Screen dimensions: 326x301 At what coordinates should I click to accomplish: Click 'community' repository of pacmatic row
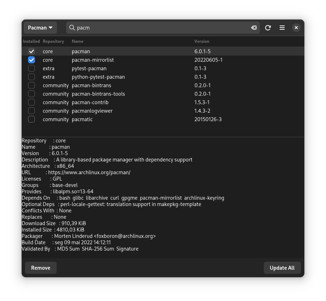click(x=56, y=120)
